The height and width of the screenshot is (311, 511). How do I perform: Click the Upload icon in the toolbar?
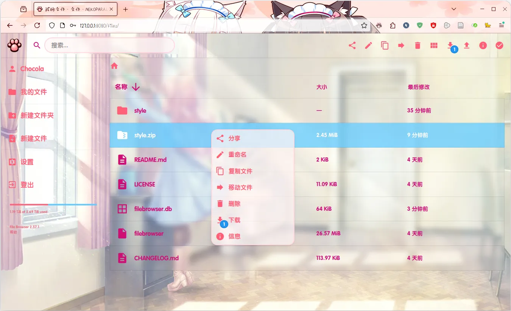click(466, 45)
